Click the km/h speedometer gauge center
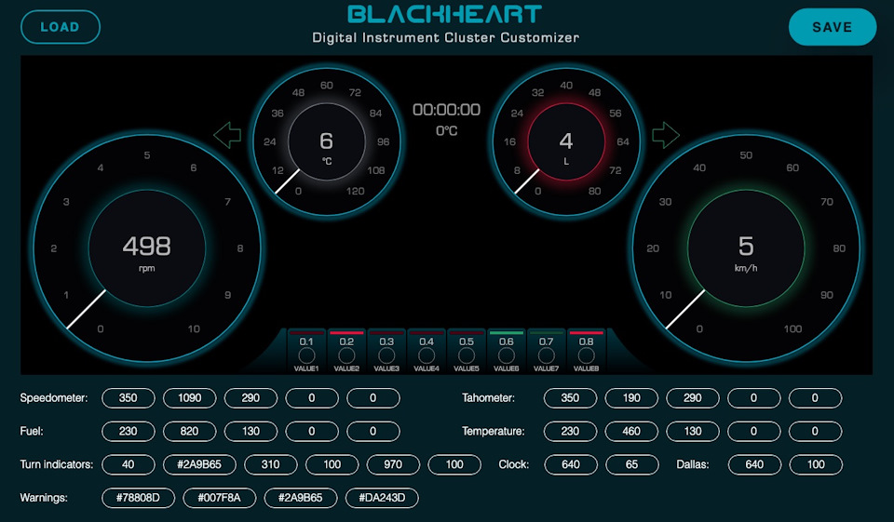This screenshot has width=894, height=522. (746, 249)
